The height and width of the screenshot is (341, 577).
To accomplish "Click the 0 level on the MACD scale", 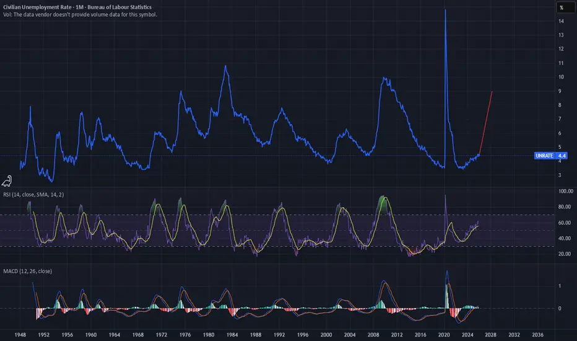I will coord(560,308).
